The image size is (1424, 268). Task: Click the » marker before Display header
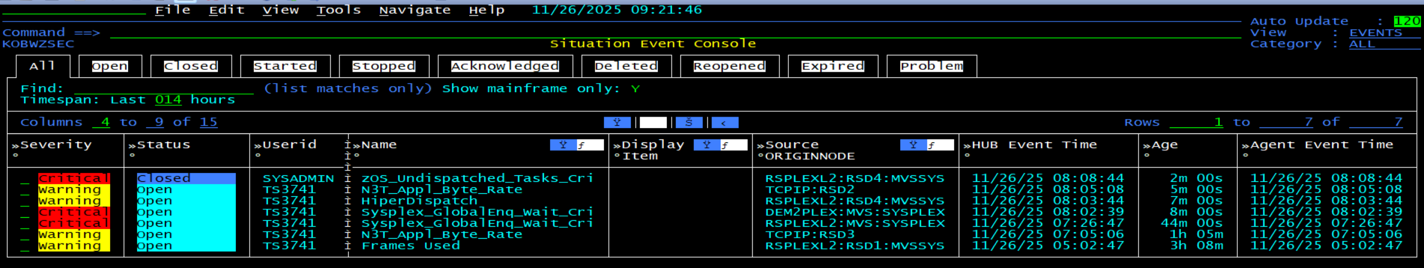pyautogui.click(x=617, y=145)
